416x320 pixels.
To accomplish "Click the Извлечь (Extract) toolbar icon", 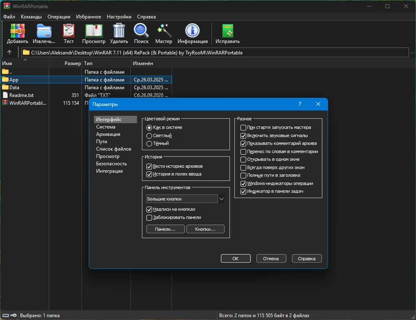I will pyautogui.click(x=44, y=31).
